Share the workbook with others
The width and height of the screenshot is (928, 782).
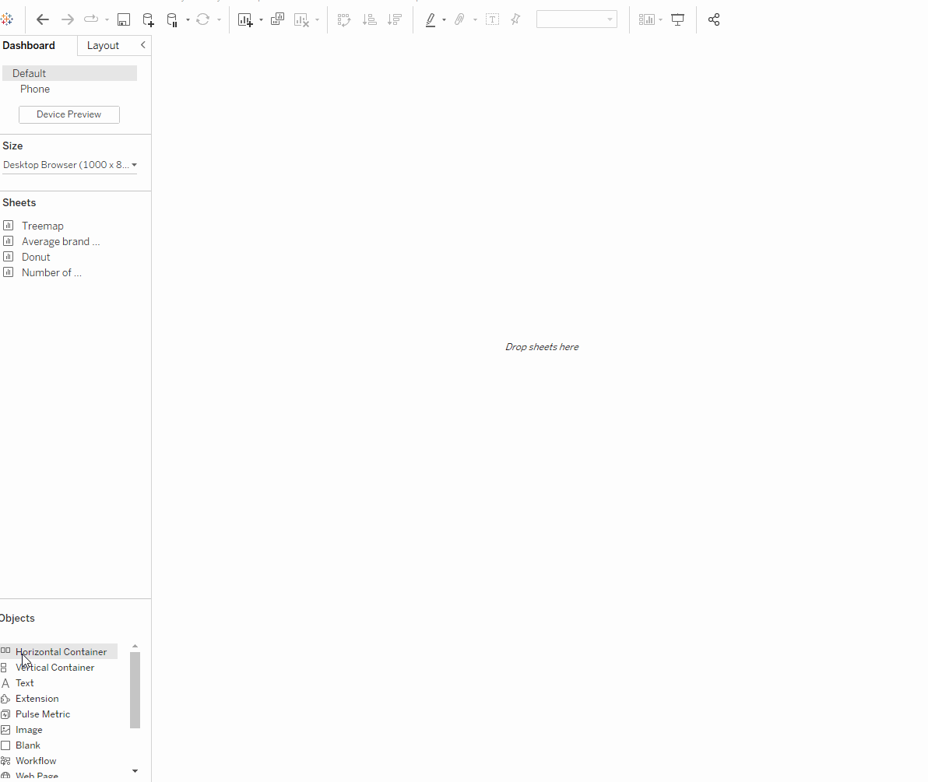pyautogui.click(x=715, y=19)
